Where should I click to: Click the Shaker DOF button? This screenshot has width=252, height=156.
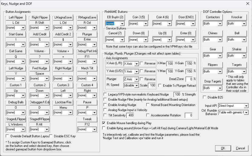(x=237, y=50)
